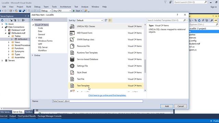Select the Stored Procedures folder
219x123 pixels.
[x=22, y=45]
